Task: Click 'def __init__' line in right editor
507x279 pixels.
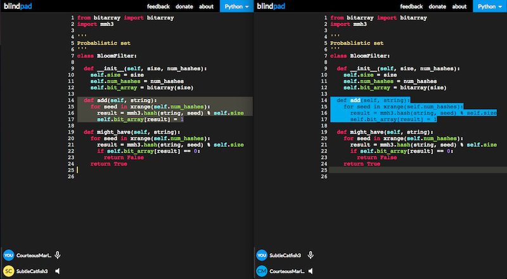Action: (399, 68)
